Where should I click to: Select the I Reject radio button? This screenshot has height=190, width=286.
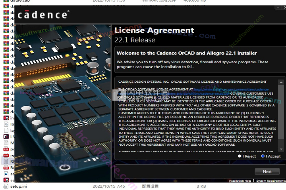click(x=240, y=156)
